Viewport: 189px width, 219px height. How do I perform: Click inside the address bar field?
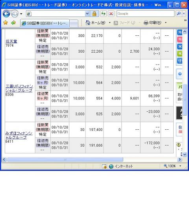click(x=56, y=14)
